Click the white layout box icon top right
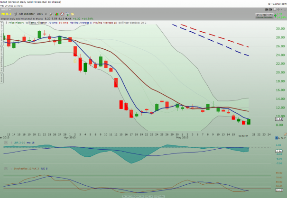The height and width of the screenshot is (198, 287). (275, 9)
